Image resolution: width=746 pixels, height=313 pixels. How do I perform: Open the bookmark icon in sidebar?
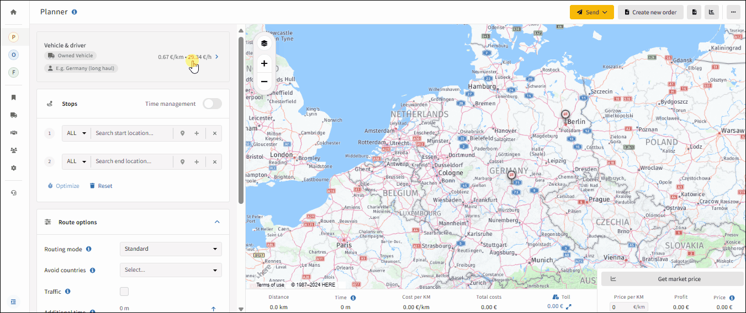pyautogui.click(x=14, y=98)
